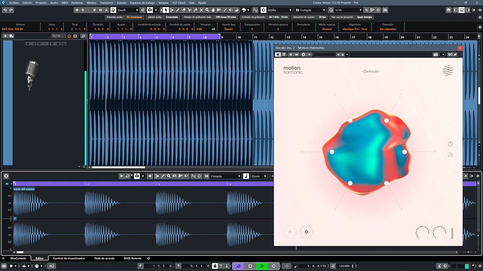Click the timer icon in Motion Harmonic
Viewport: 483px width, 271px height.
[450, 144]
